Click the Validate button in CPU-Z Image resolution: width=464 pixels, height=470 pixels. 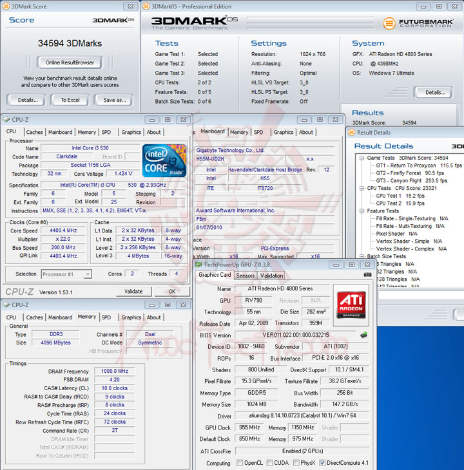[x=133, y=292]
